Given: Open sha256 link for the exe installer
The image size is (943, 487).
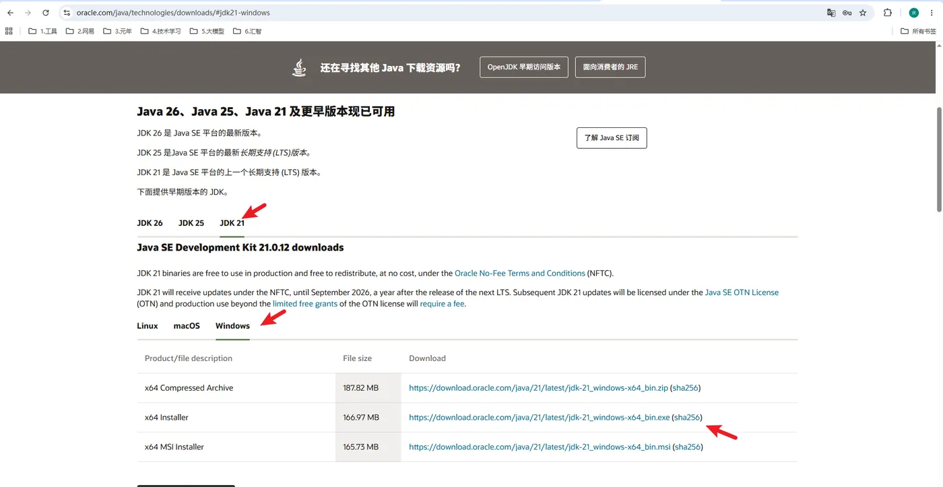Looking at the screenshot, I should 687,418.
